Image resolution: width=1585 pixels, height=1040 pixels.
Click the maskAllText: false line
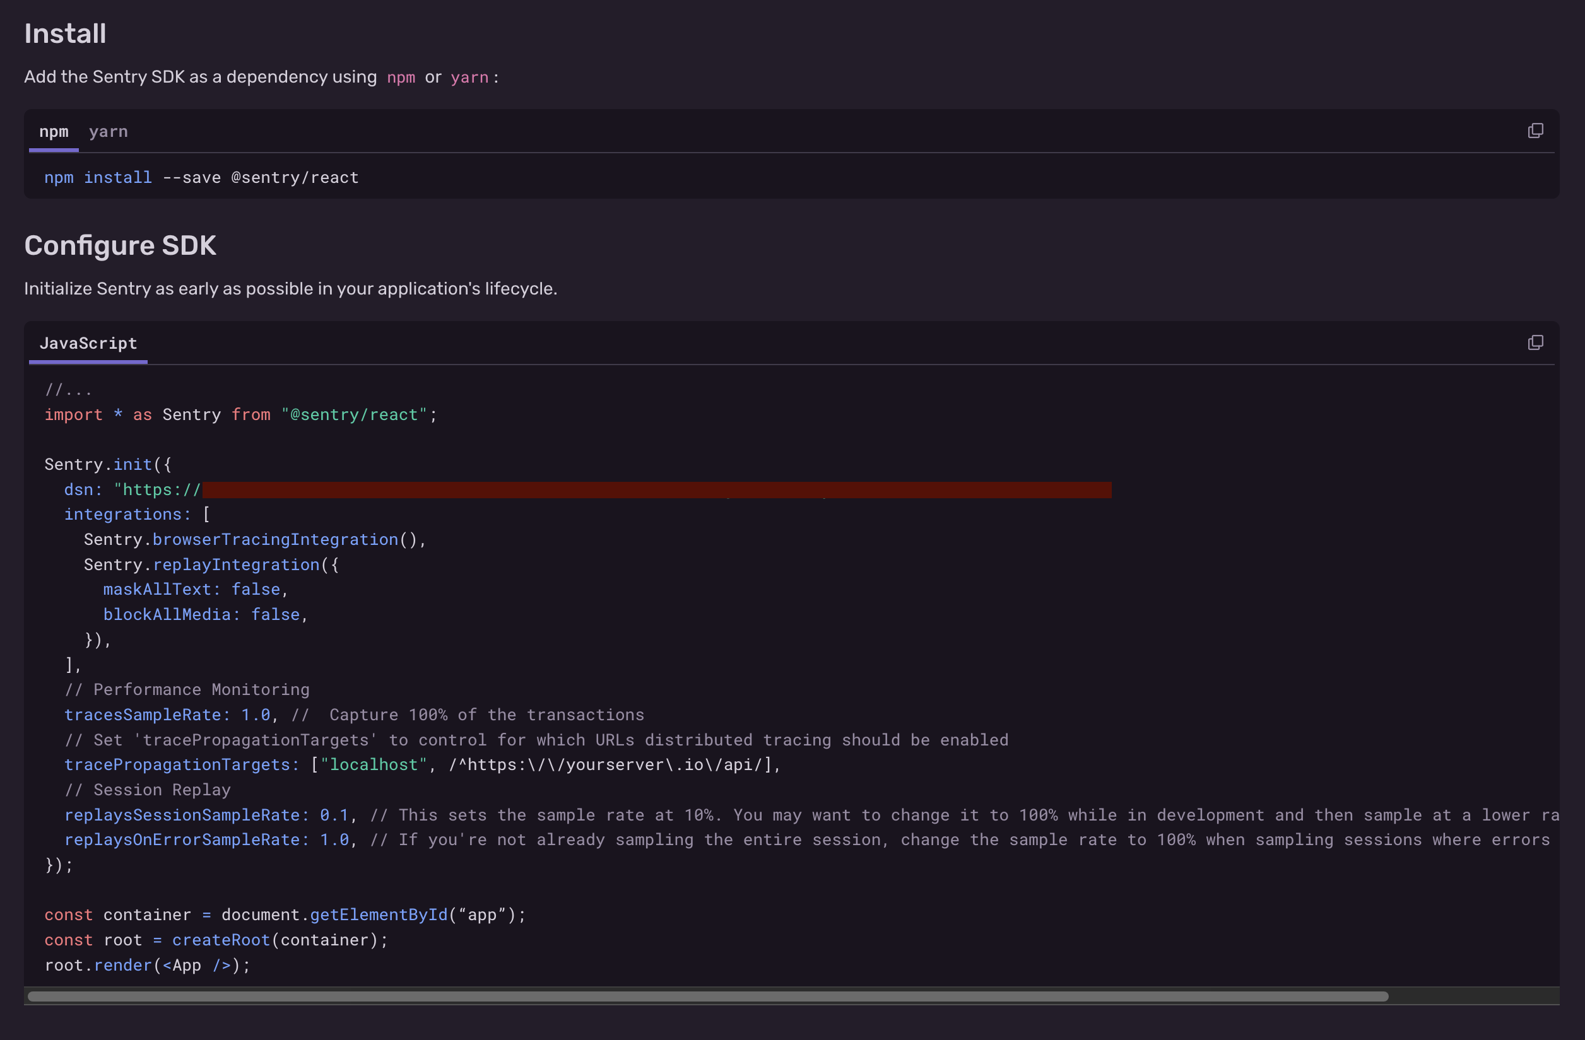pos(194,590)
